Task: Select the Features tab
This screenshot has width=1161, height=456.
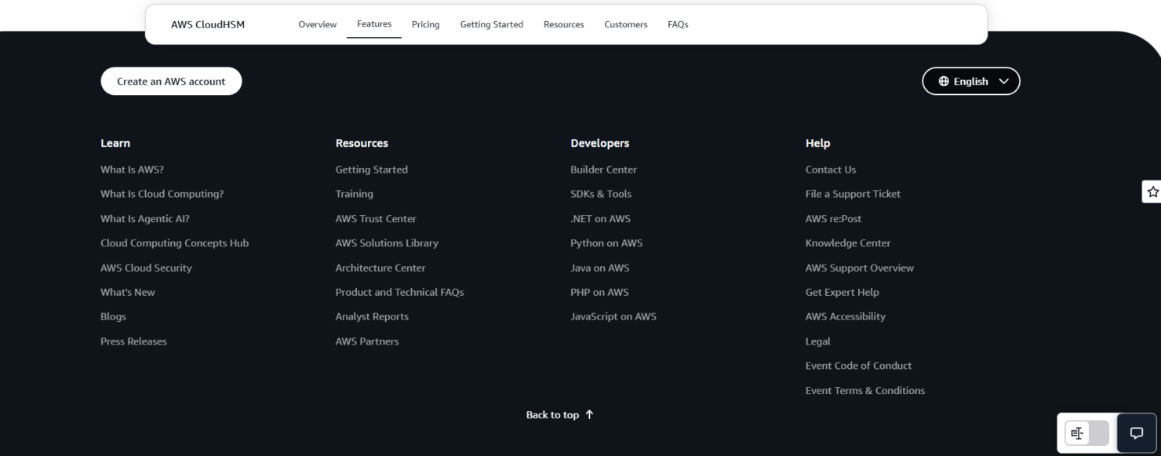Action: coord(374,24)
